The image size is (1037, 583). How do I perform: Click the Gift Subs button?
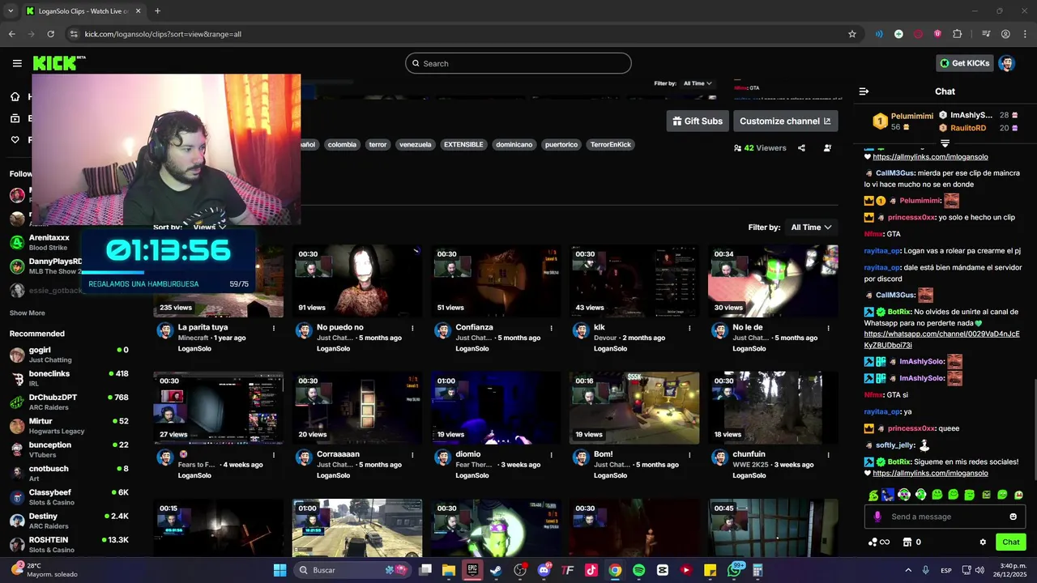tap(698, 121)
